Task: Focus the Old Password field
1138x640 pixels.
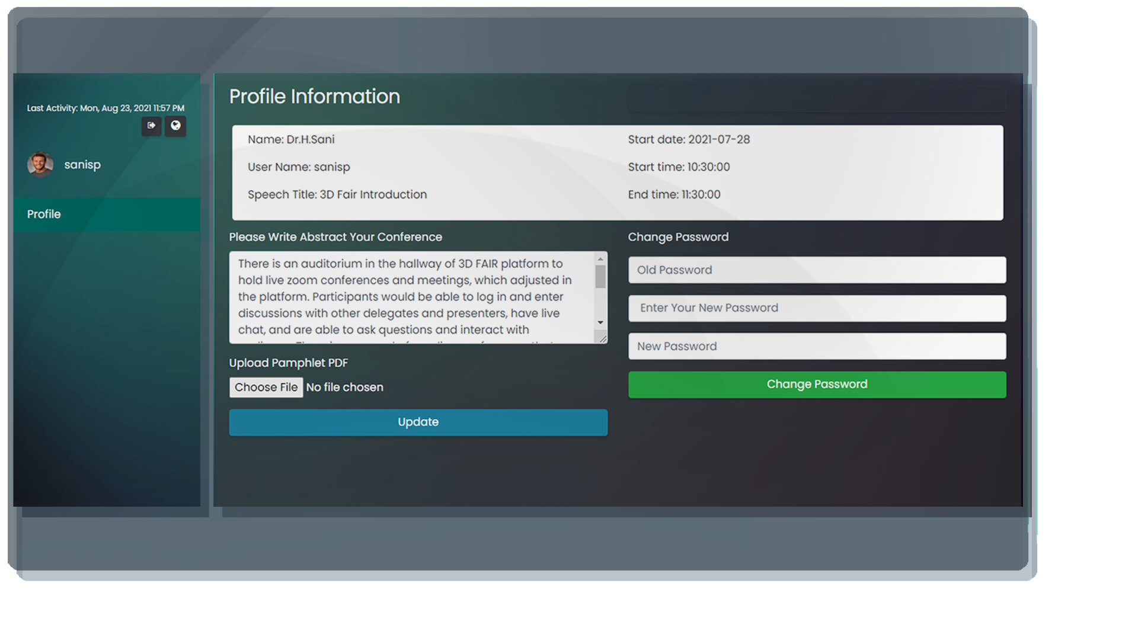Action: [x=817, y=270]
